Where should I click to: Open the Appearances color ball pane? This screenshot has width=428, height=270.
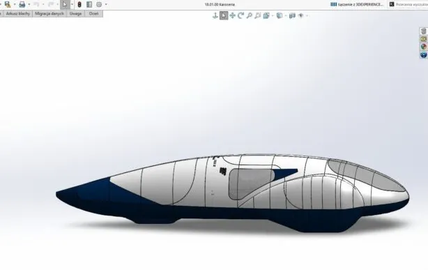tap(424, 47)
